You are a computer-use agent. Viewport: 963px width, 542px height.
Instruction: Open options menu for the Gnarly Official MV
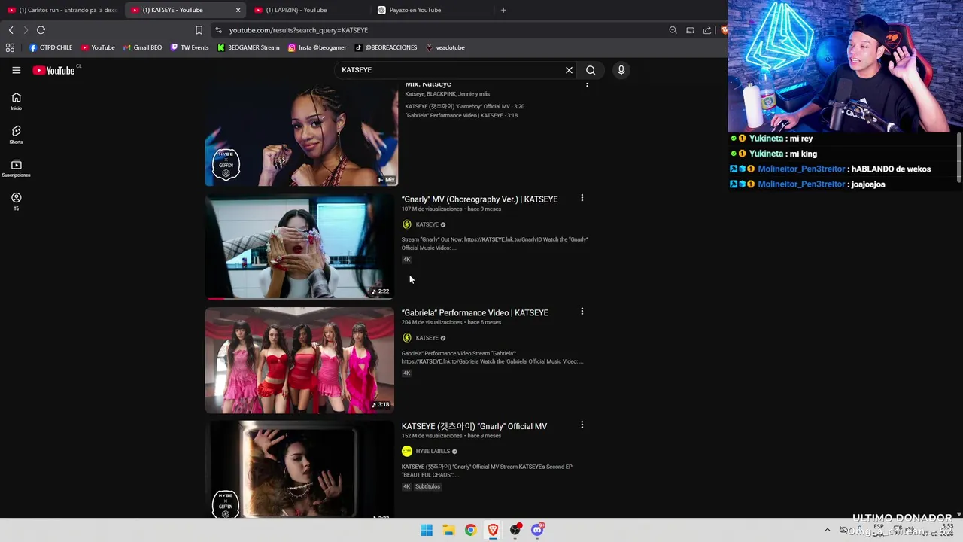pos(582,425)
